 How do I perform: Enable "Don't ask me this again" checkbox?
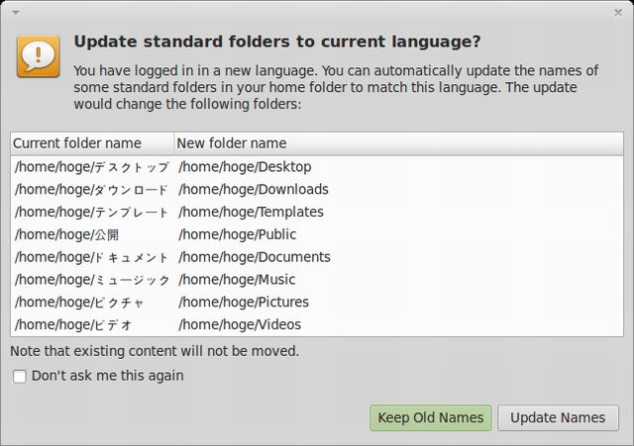(x=20, y=376)
